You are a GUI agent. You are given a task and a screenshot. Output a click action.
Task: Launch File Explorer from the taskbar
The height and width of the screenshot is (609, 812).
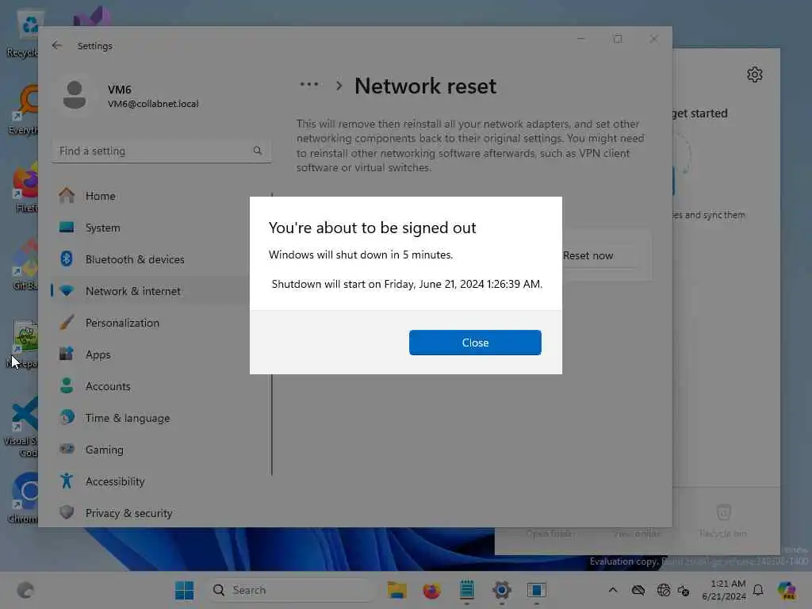coord(396,590)
